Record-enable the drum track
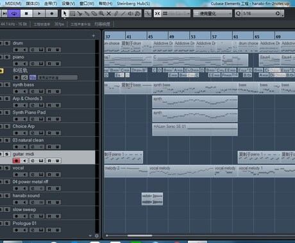This screenshot has width=295, height=243. [x=16, y=50]
